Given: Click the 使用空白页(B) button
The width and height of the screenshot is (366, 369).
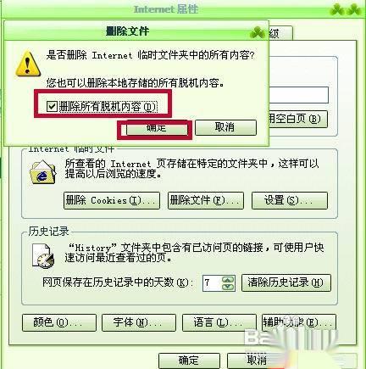Looking at the screenshot, I should coord(297,119).
